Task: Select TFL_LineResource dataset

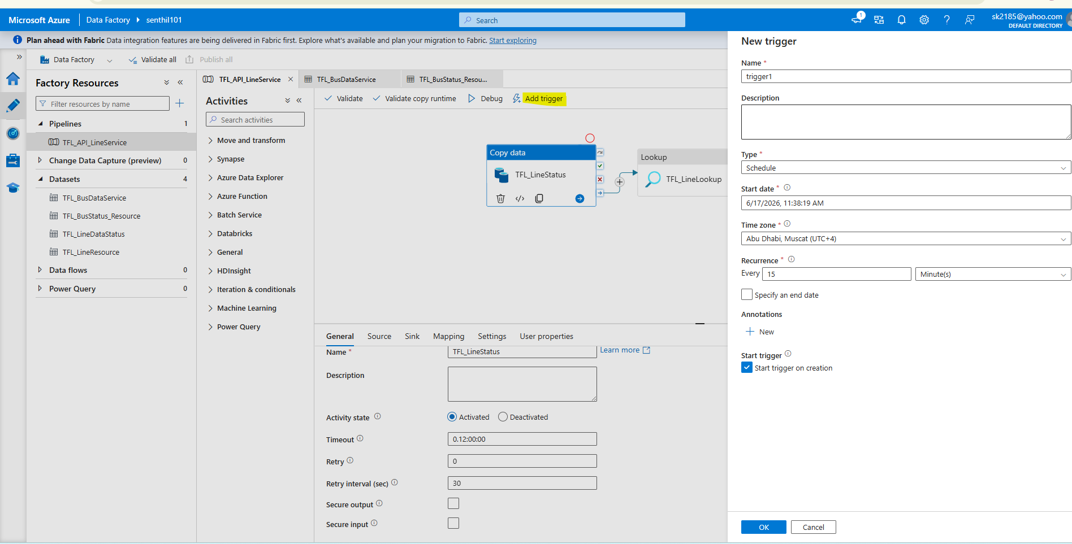Action: click(91, 252)
